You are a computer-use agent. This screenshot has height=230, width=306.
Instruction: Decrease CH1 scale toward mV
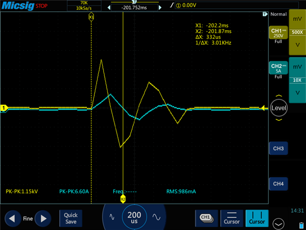[297, 19]
